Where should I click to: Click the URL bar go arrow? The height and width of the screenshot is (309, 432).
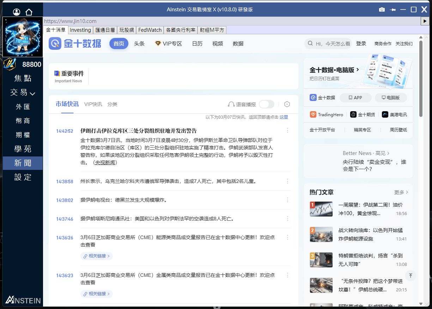(425, 21)
